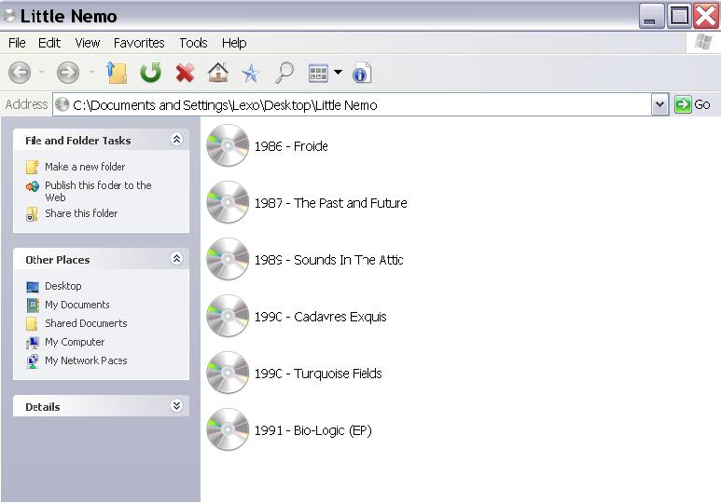Click the red X stop icon

coord(185,73)
